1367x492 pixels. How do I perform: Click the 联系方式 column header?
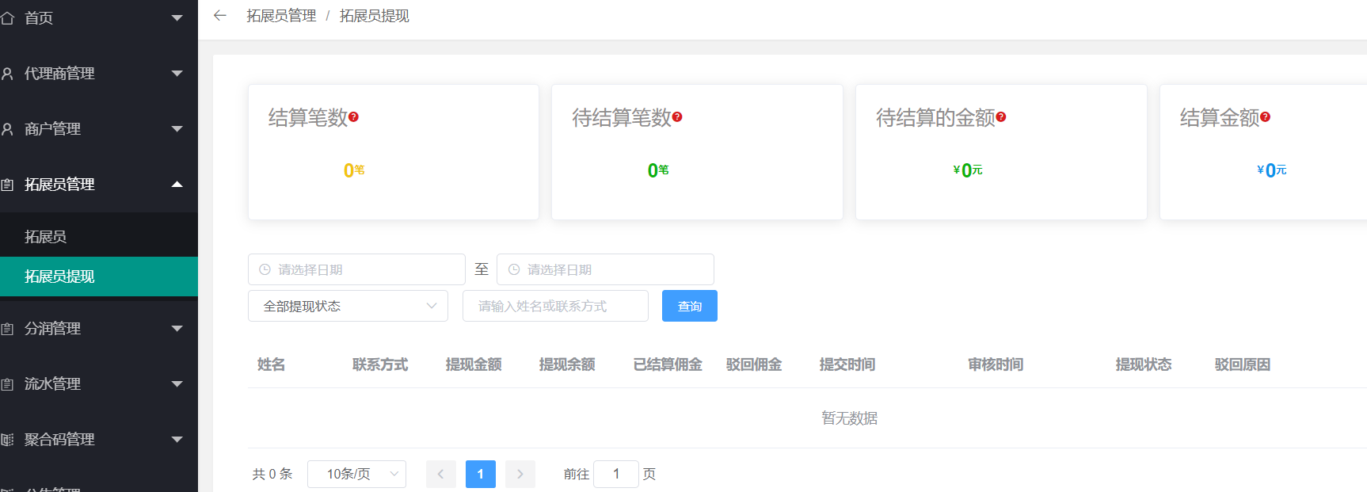click(380, 364)
